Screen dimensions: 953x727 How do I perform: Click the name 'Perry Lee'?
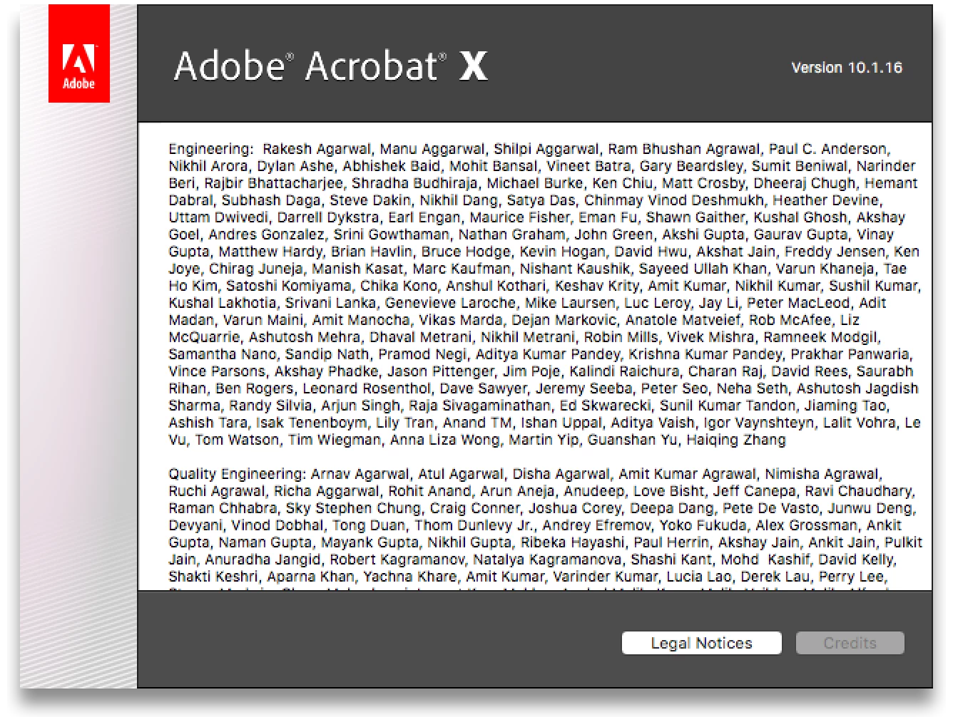click(x=851, y=577)
